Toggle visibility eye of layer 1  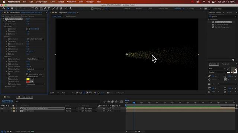pos(2,108)
